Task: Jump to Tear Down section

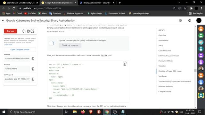Action: tap(162, 76)
